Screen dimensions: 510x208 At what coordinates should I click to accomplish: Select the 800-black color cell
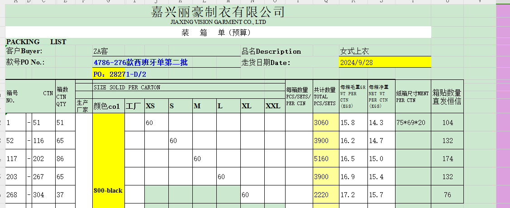point(108,190)
